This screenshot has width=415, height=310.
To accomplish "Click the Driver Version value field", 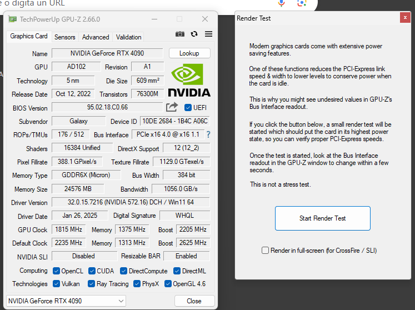I will [131, 202].
